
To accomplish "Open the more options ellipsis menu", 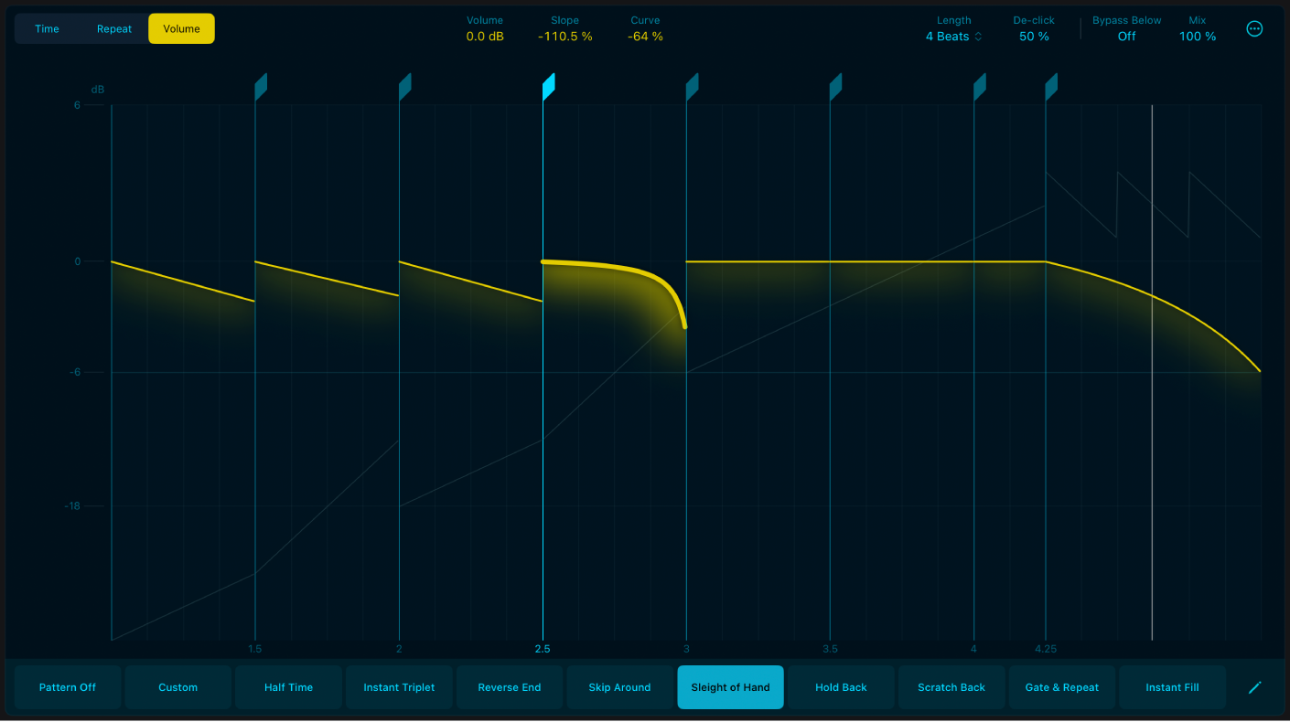I will (1254, 27).
